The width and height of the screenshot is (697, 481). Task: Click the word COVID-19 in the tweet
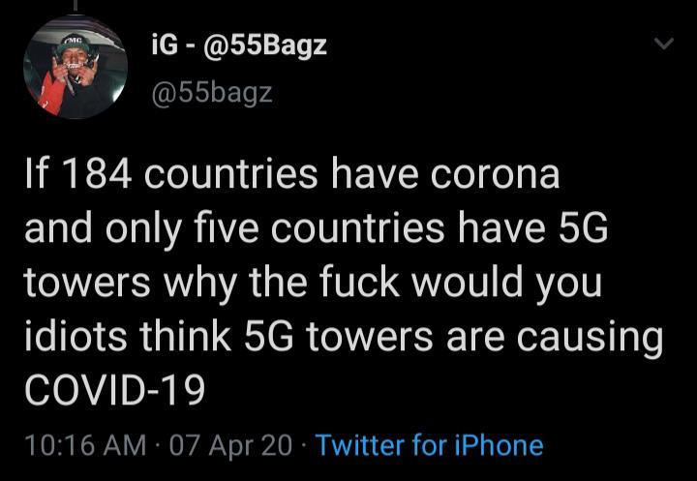(x=115, y=390)
